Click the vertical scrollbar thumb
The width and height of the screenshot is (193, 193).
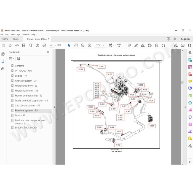tap(182, 82)
